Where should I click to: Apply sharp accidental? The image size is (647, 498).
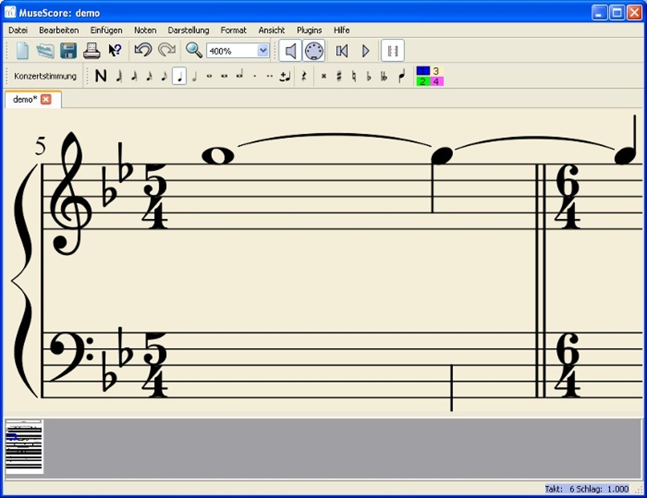339,76
